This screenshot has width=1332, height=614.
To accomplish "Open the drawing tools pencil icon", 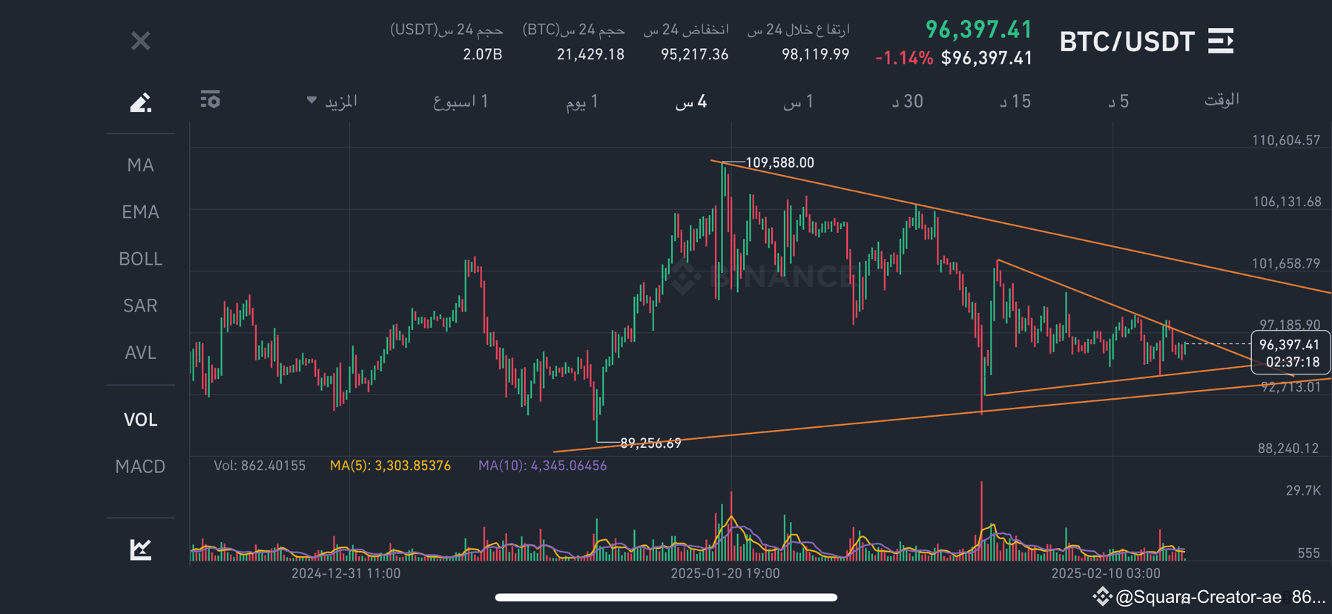I will [141, 102].
